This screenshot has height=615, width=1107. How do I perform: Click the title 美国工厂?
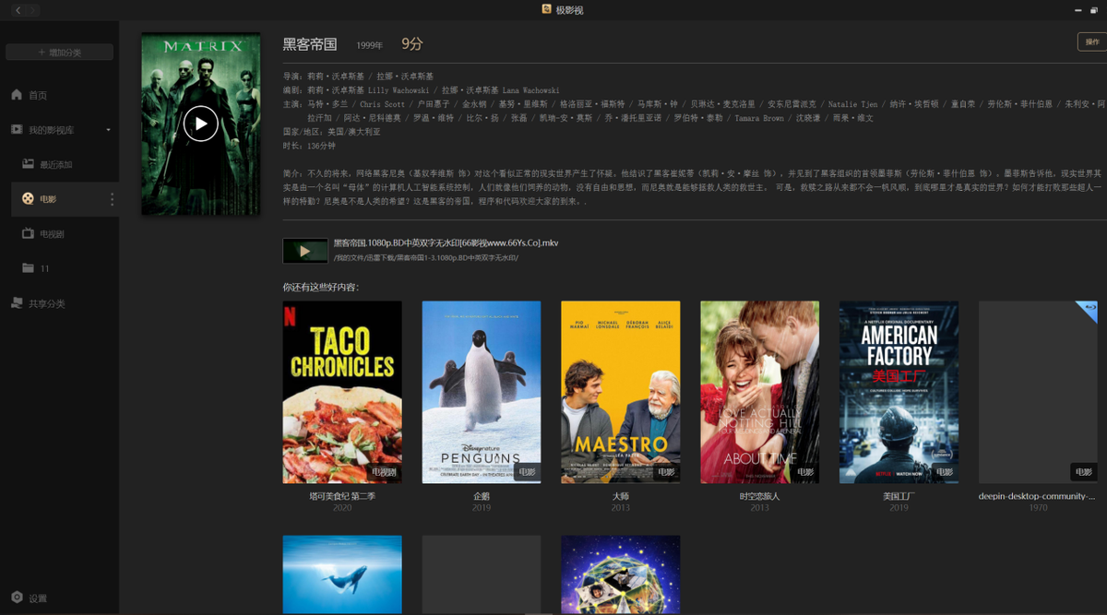[x=899, y=496]
